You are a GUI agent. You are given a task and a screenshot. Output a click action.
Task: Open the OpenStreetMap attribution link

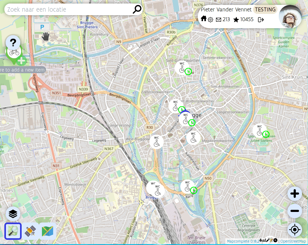(293, 241)
